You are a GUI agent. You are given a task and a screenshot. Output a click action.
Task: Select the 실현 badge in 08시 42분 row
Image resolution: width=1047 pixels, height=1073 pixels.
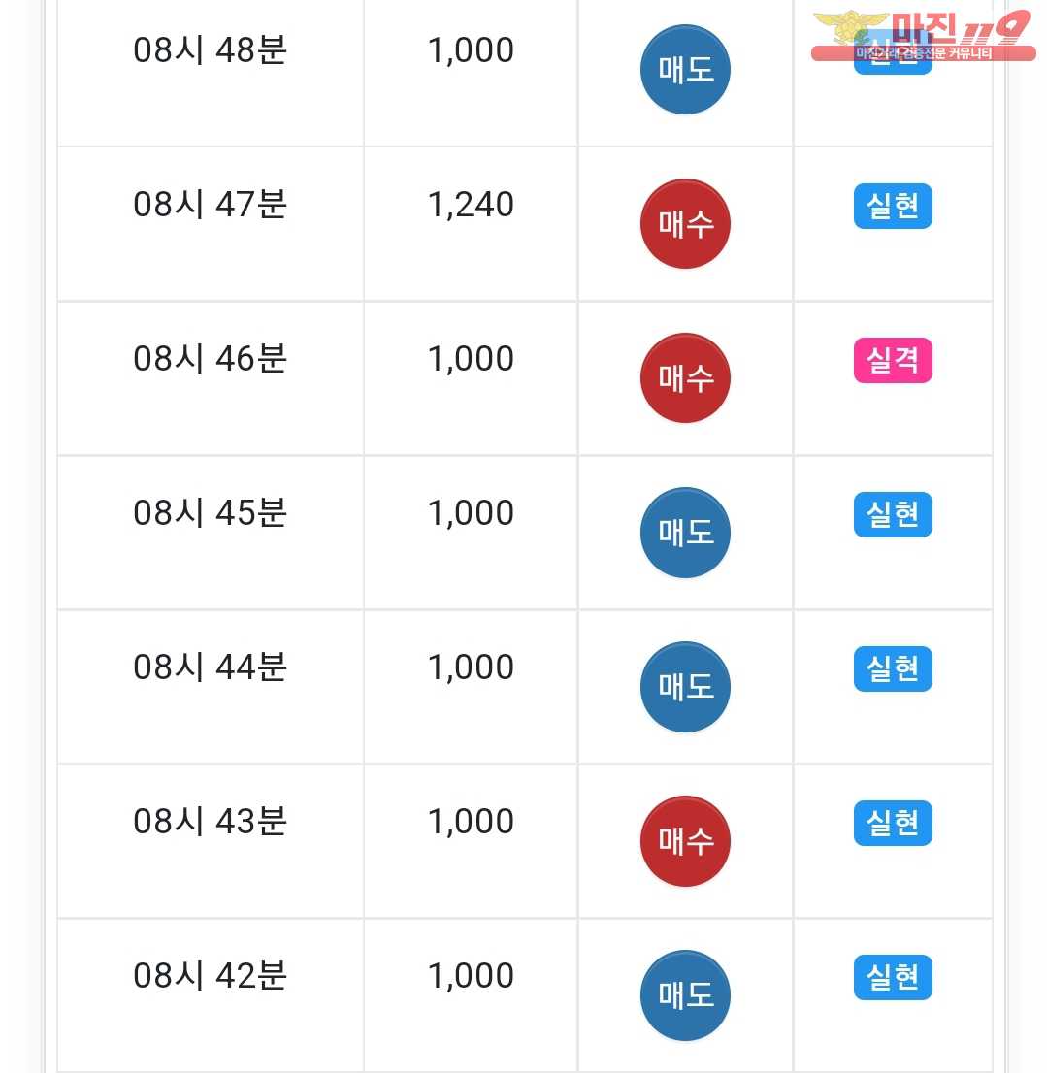pos(893,977)
